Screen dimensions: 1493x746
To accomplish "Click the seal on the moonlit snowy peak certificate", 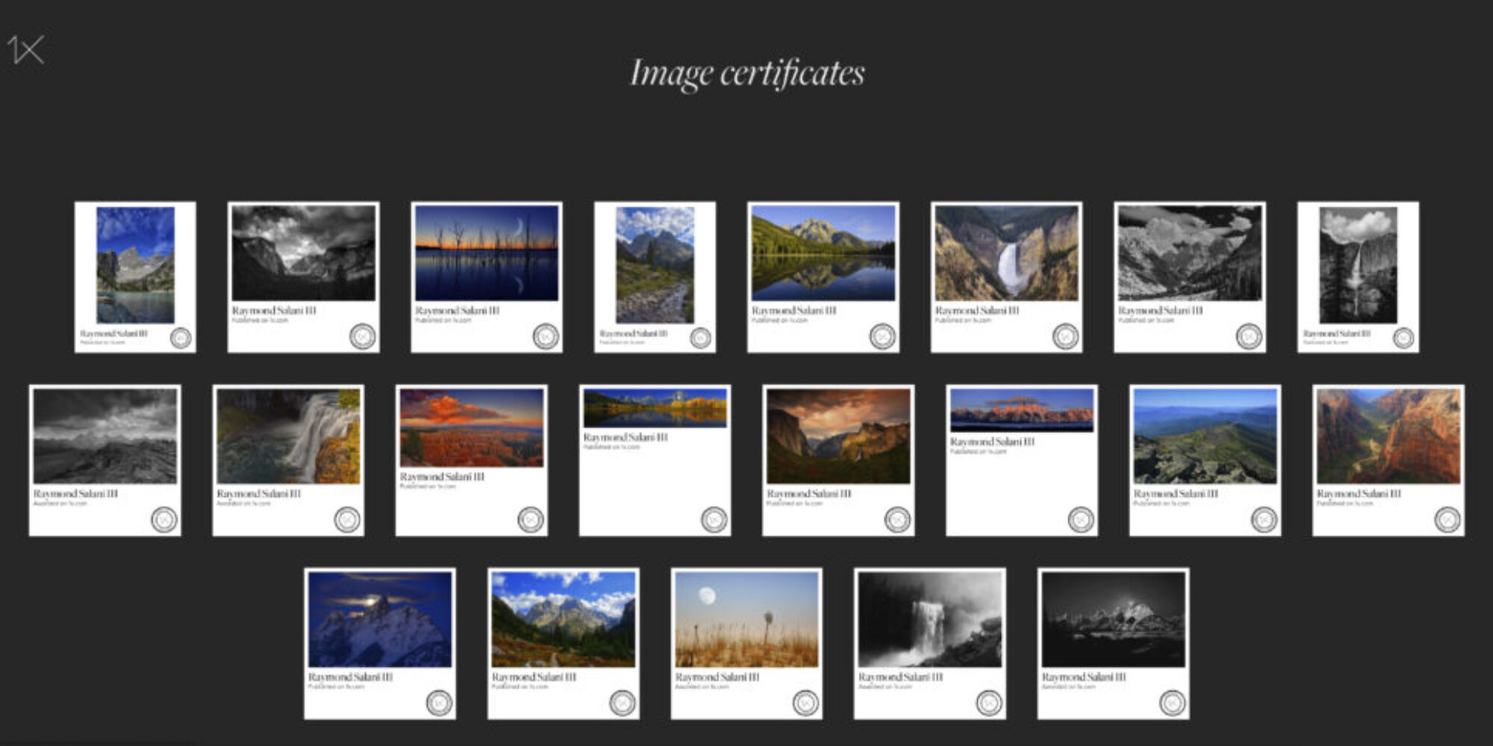I will click(x=439, y=702).
